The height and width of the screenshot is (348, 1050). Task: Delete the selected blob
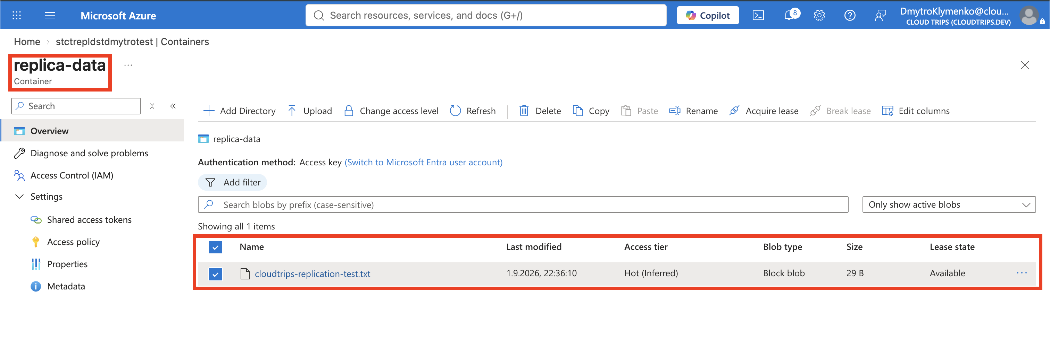[540, 111]
